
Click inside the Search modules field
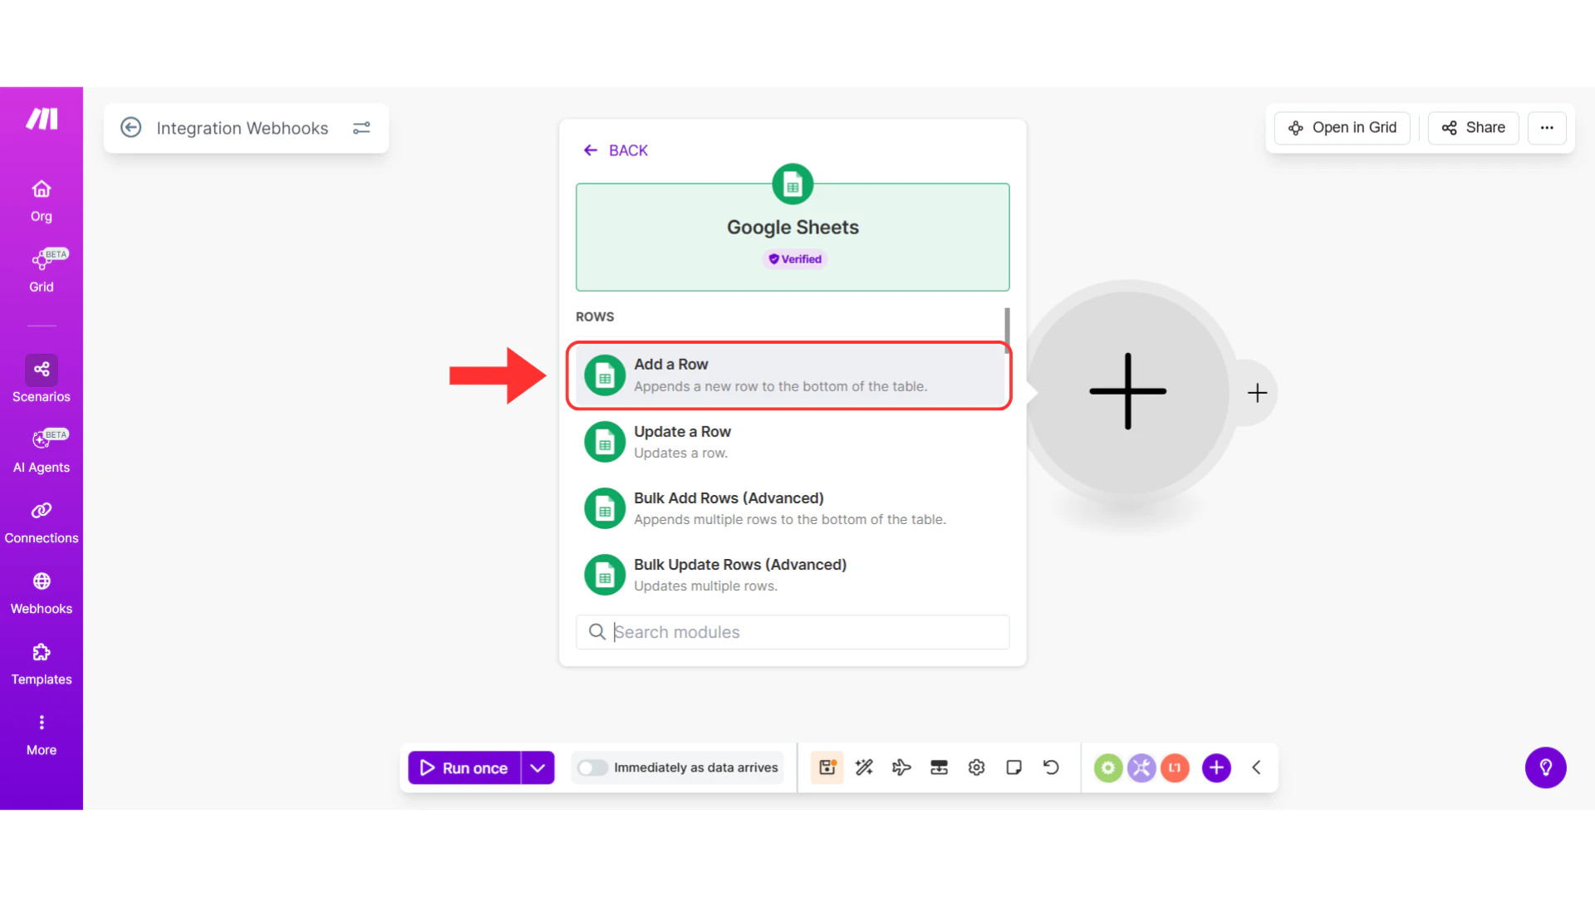click(x=792, y=632)
